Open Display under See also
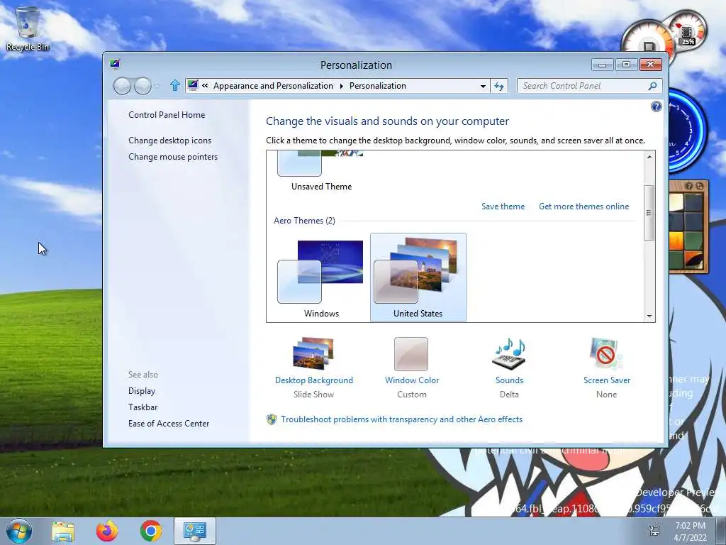 [142, 391]
